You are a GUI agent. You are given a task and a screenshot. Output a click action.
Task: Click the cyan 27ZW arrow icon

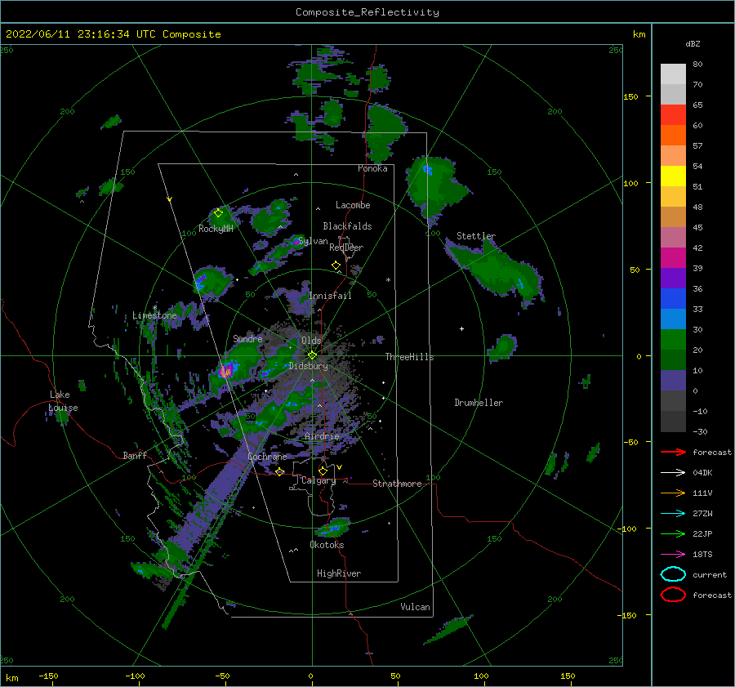(673, 514)
